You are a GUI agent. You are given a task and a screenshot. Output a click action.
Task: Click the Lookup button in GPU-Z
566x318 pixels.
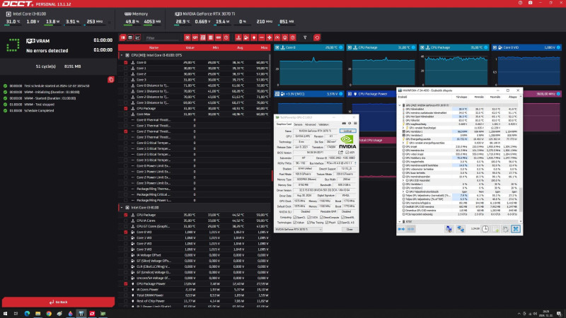point(347,131)
